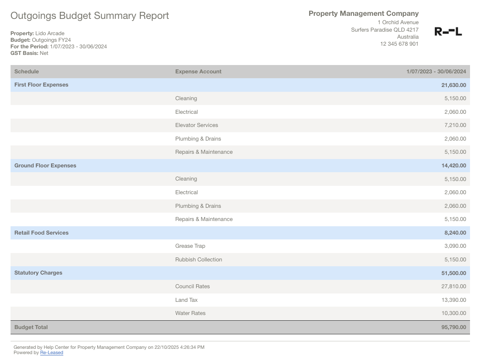Select the First Floor Expenses schedule row
The height and width of the screenshot is (362, 481).
(41, 85)
